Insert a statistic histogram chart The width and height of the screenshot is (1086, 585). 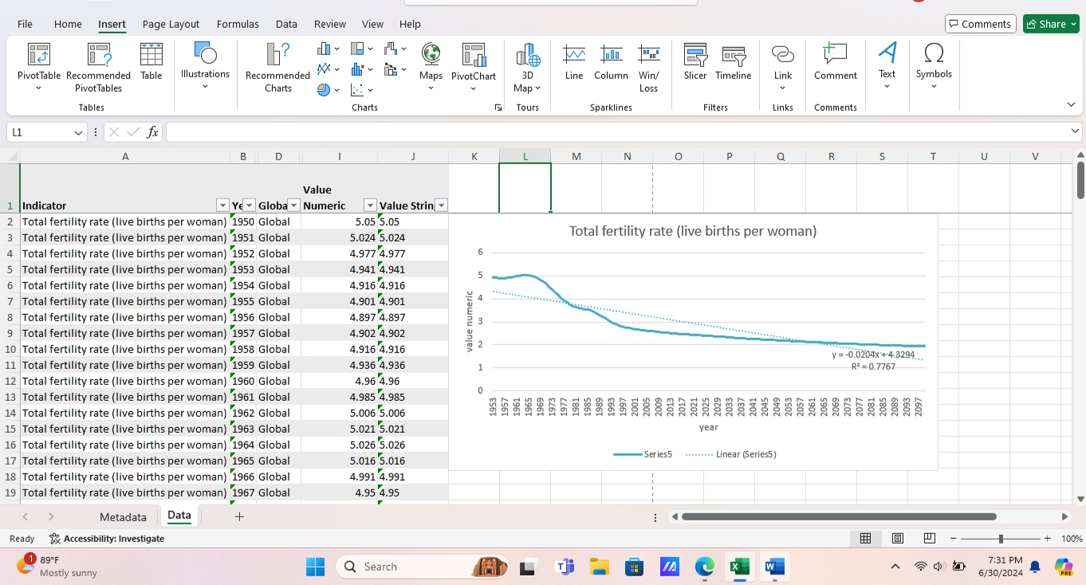[x=361, y=69]
